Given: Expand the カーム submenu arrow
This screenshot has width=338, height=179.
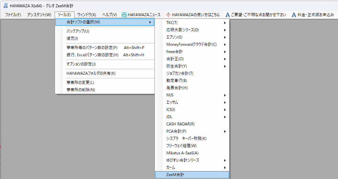Looking at the screenshot, I should pyautogui.click(x=225, y=168).
